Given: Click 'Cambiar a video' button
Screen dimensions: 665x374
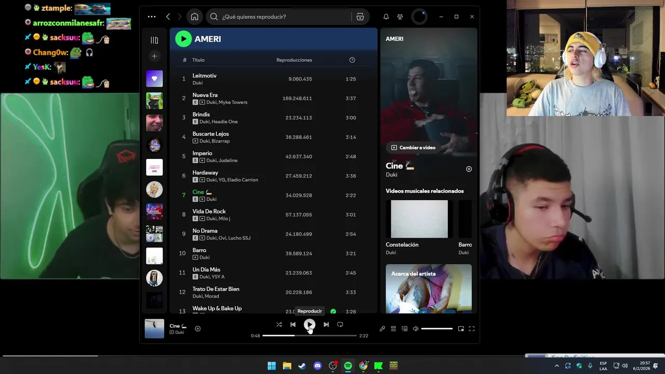Looking at the screenshot, I should (413, 148).
